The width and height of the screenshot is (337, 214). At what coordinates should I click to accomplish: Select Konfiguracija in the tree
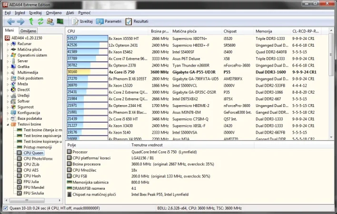pos(29,113)
